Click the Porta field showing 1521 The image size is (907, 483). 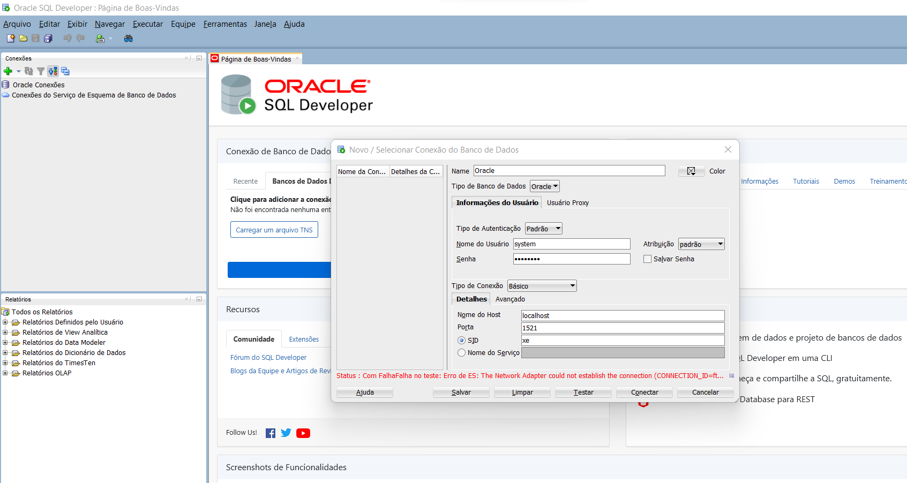(623, 328)
